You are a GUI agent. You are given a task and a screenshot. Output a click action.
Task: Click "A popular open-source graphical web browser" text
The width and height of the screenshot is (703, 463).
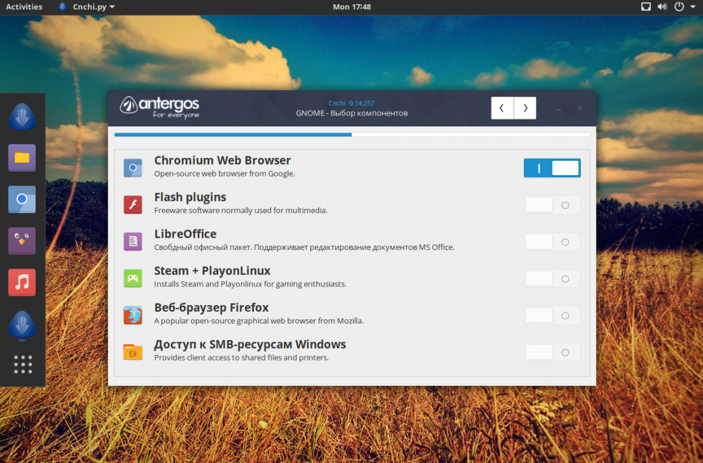point(259,321)
